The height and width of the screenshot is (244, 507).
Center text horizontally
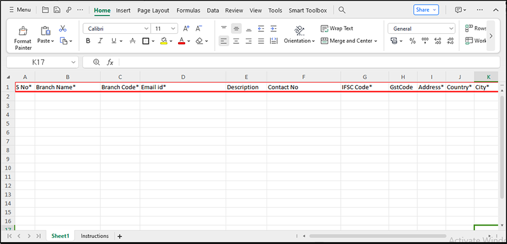pos(236,41)
